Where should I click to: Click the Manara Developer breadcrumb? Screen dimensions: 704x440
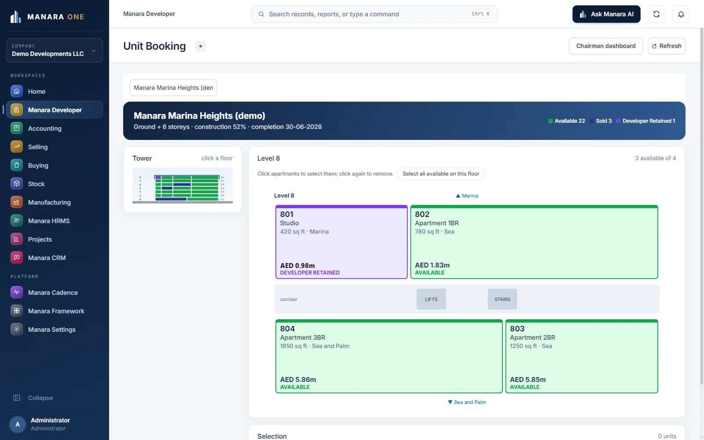149,14
